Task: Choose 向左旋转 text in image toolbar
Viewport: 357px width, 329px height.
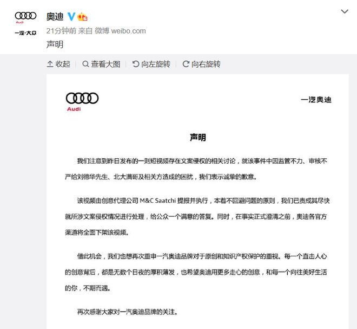Action: 156,64
